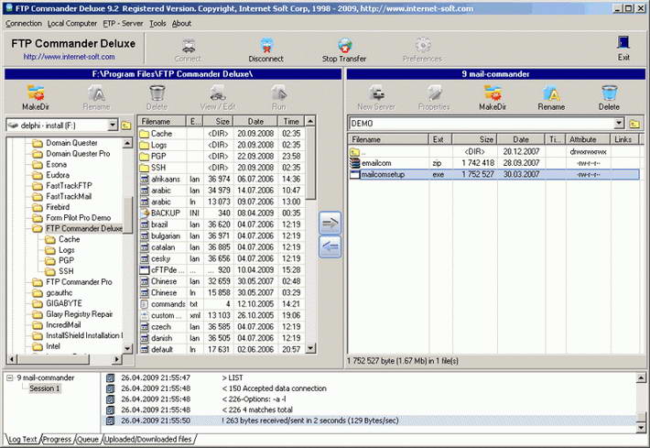The height and width of the screenshot is (448, 650).
Task: Sort local files by Filename column header
Action: (162, 122)
